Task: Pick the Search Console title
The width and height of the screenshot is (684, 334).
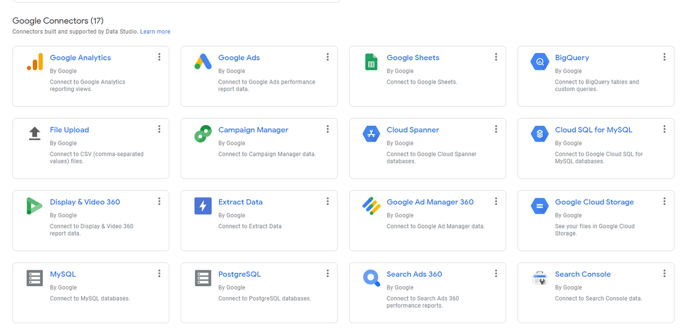Action: pyautogui.click(x=583, y=274)
